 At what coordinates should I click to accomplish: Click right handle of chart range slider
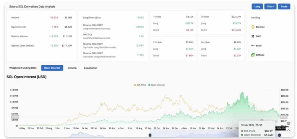[x=279, y=135]
